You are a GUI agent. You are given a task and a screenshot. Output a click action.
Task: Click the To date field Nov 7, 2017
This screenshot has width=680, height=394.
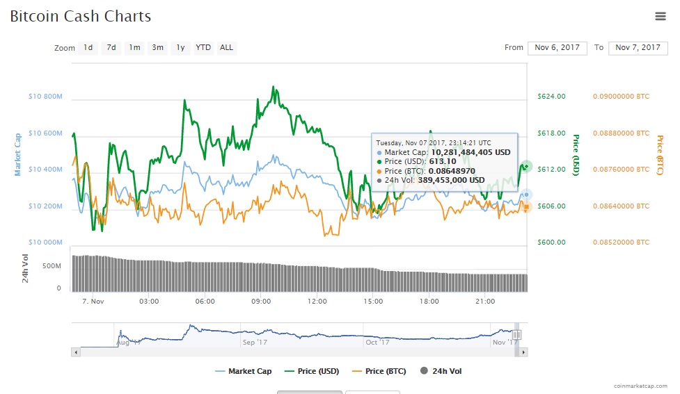coord(638,48)
